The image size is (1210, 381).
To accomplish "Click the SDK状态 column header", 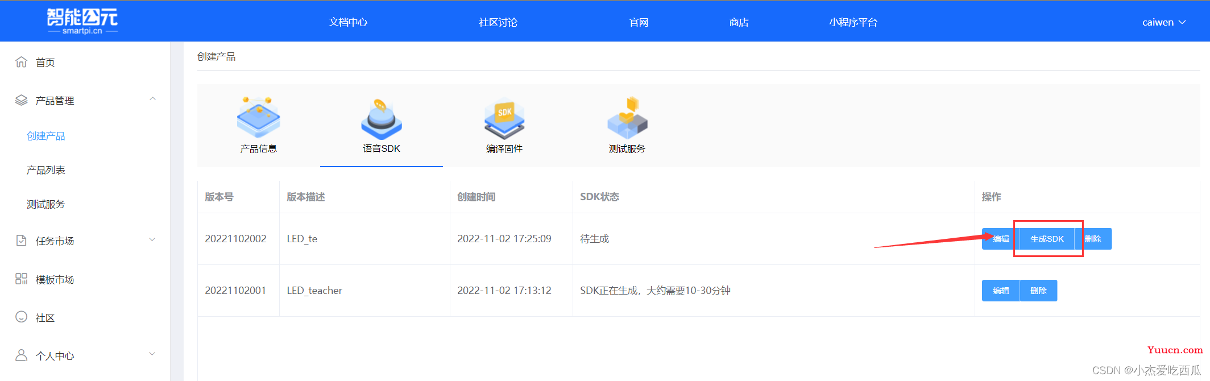I will click(x=599, y=197).
